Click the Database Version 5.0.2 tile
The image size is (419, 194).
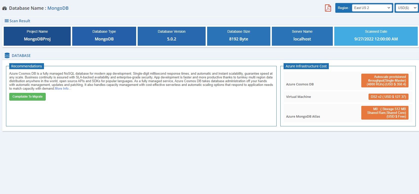tap(172, 36)
